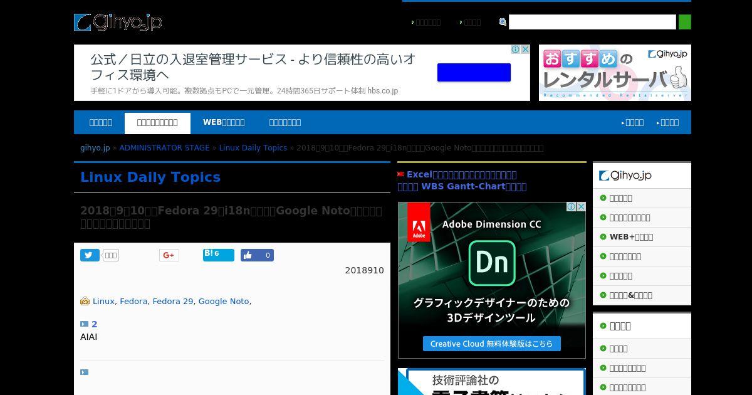Screen dimensions: 752x395
Task: Close the Hitachi top banner ad with X
Action: [x=525, y=50]
